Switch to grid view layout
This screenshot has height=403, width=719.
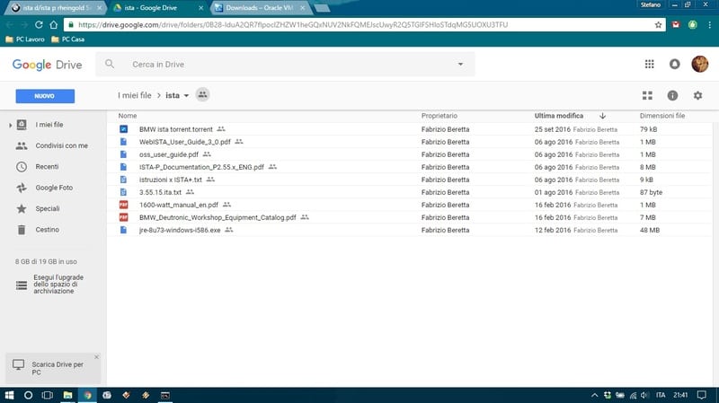click(647, 95)
